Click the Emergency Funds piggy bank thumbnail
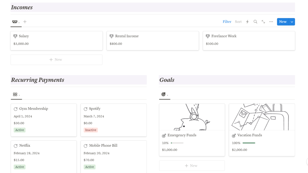This screenshot has height=173, width=308. [x=192, y=117]
